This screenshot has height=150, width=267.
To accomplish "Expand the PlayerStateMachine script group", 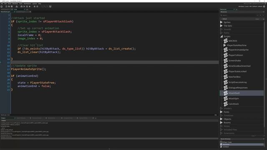I will [x=224, y=45].
